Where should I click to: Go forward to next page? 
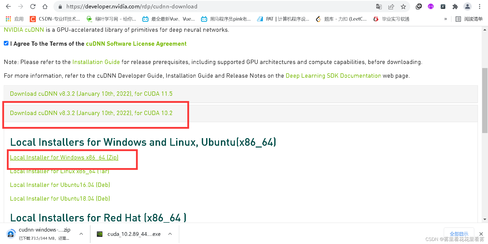21,7
